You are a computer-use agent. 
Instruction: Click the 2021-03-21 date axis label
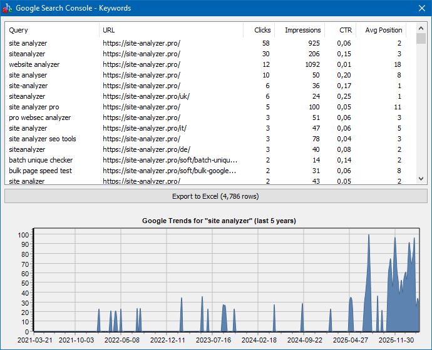coord(34,340)
